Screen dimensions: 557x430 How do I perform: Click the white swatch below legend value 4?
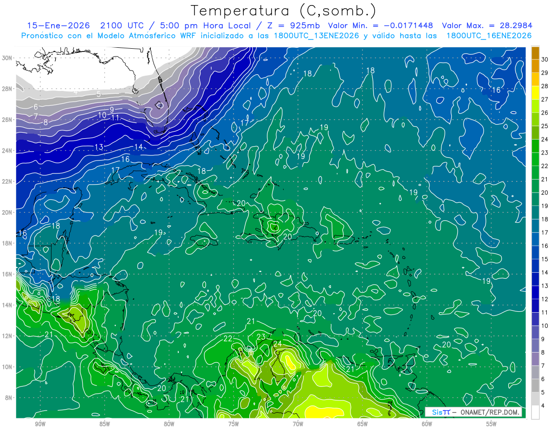tap(535, 412)
